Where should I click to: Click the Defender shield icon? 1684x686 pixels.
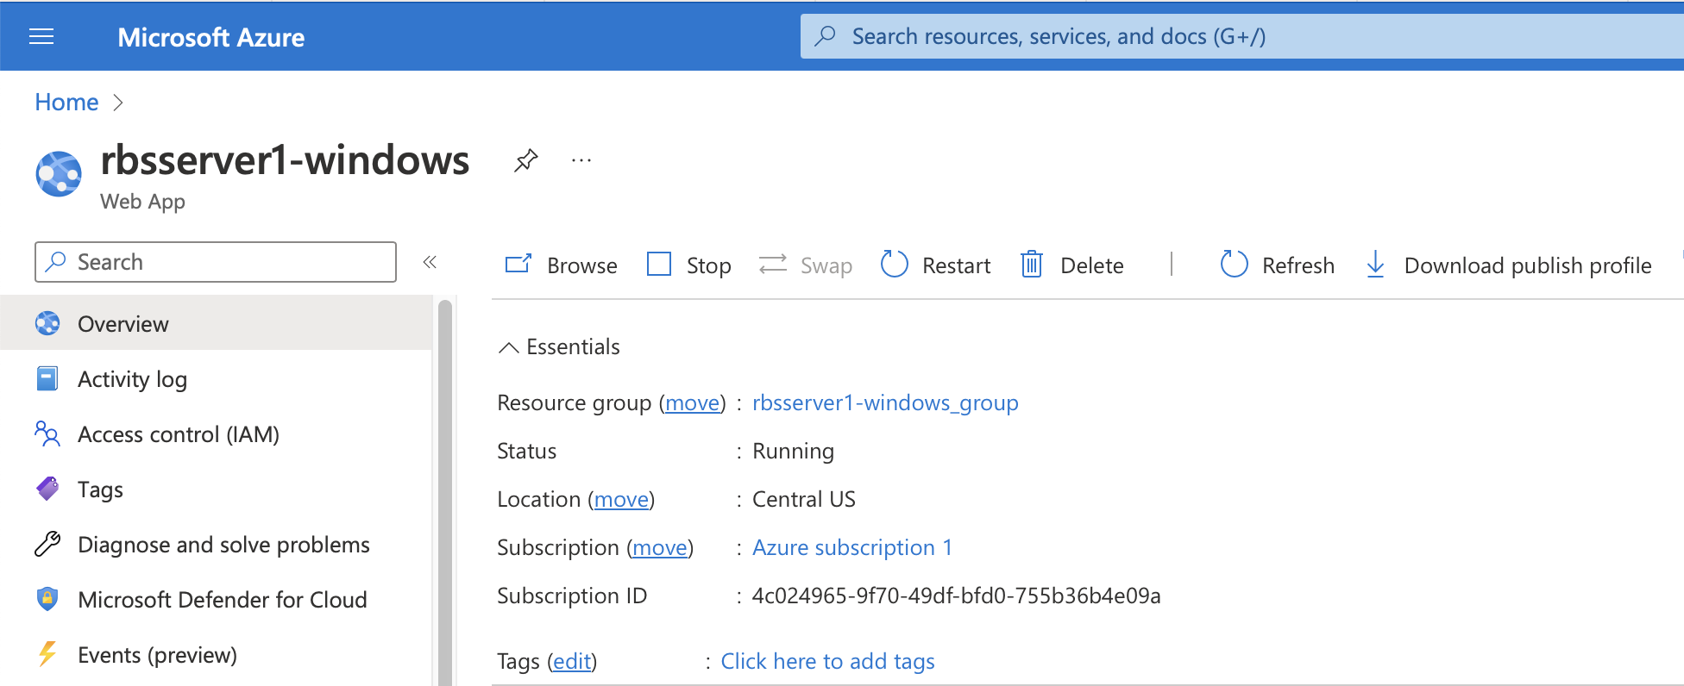47,599
